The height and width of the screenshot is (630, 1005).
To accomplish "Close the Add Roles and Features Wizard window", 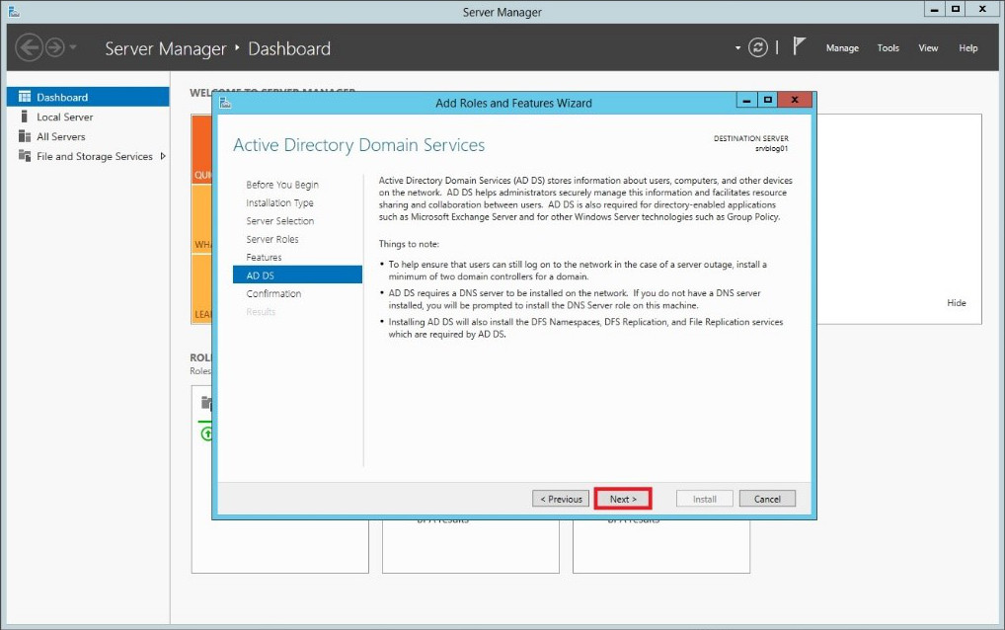I will [795, 100].
